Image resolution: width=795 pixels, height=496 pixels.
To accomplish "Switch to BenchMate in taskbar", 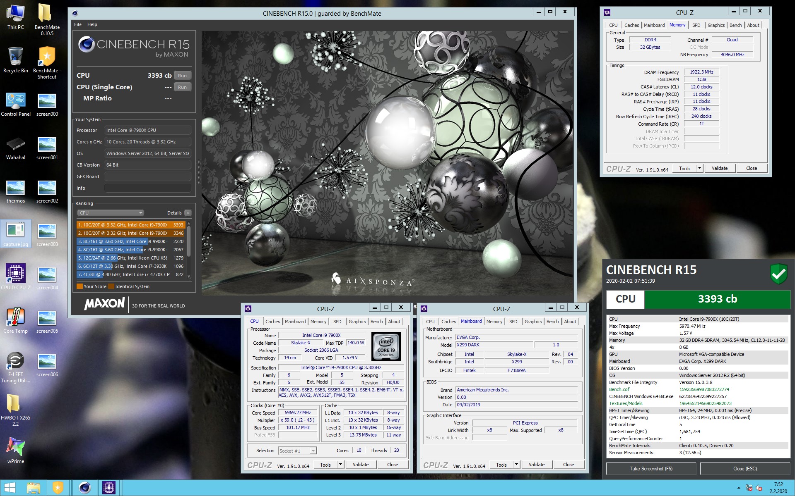I will [58, 488].
